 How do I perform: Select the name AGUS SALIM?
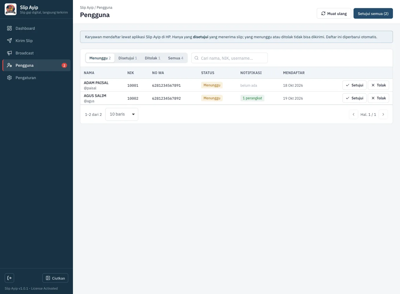click(x=95, y=96)
